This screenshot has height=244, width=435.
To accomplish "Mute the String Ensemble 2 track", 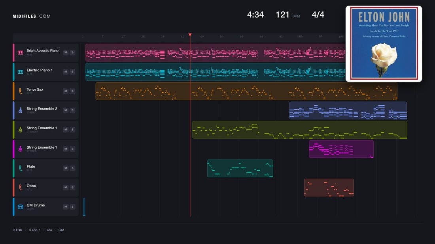I will pyautogui.click(x=66, y=110).
